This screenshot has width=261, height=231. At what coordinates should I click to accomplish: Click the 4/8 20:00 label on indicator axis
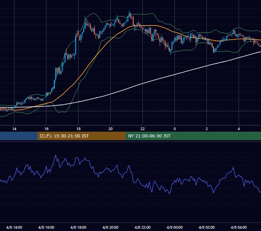click(111, 227)
